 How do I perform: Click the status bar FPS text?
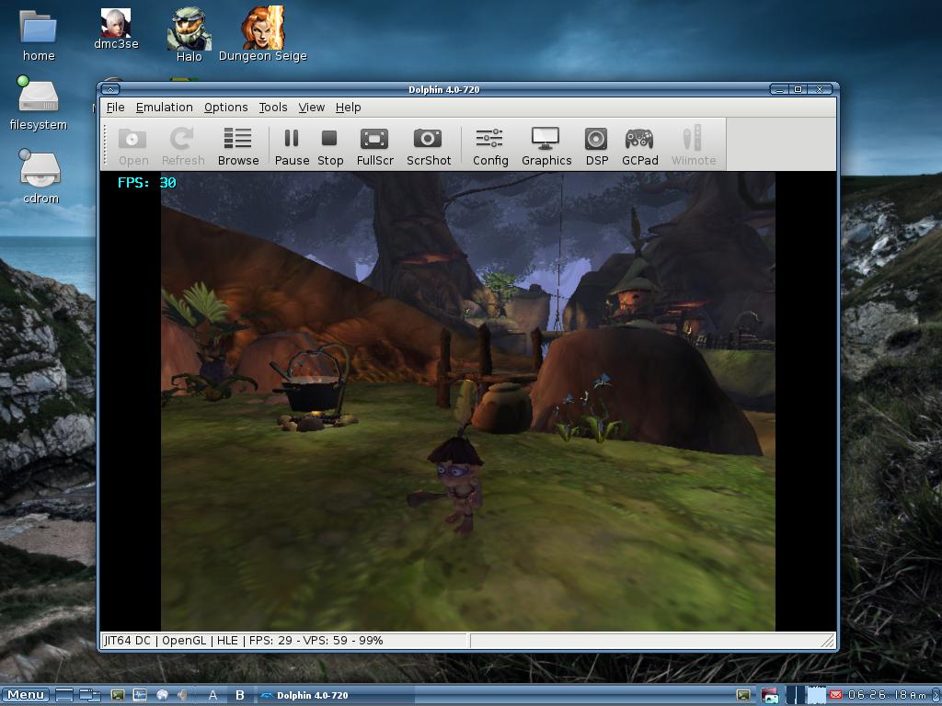point(271,641)
